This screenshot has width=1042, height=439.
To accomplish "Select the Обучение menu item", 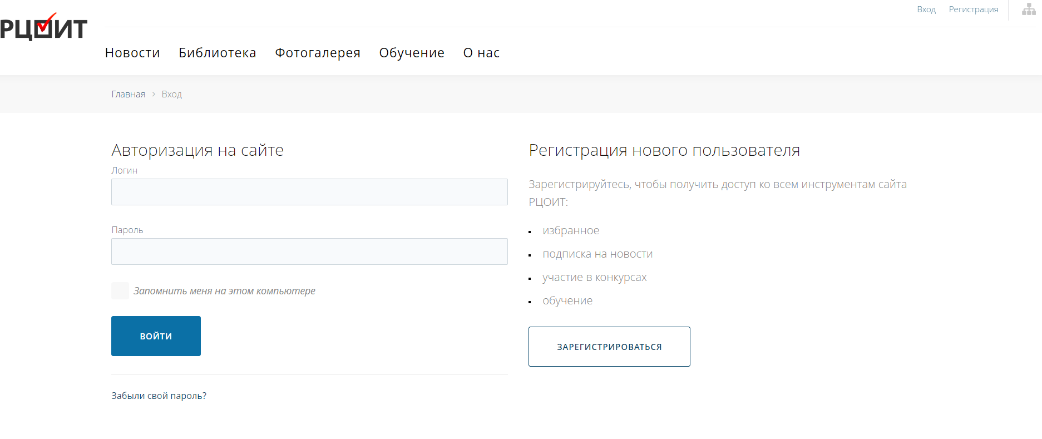I will click(412, 53).
